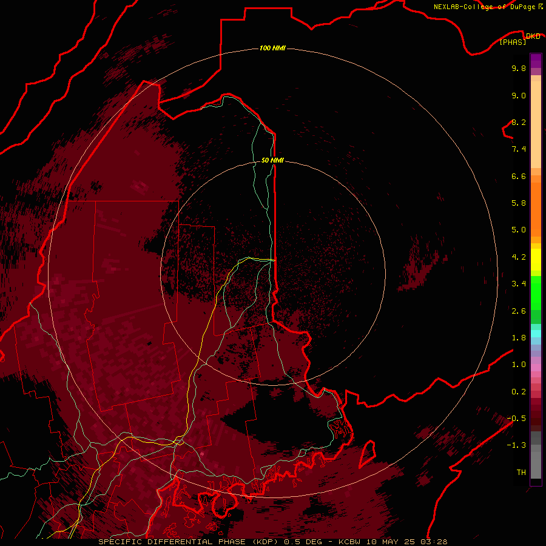This screenshot has width=546, height=546.
Task: Click the 7.4 value on the color scale
Action: pos(519,149)
